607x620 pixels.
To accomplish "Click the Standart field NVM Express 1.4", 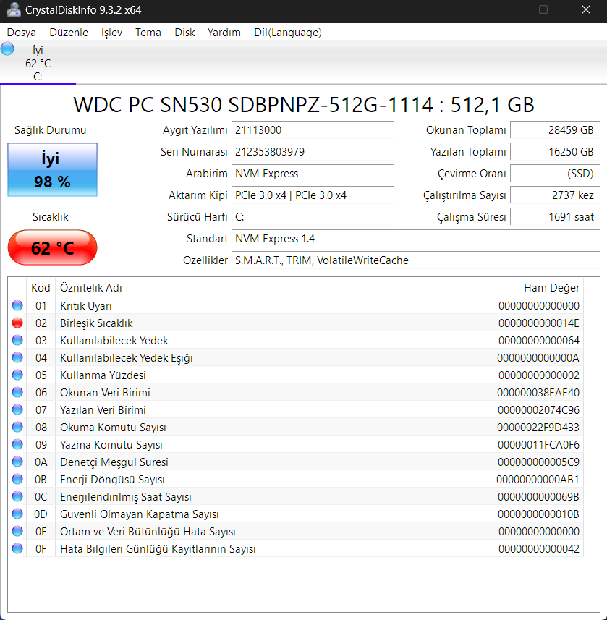I will pyautogui.click(x=415, y=239).
